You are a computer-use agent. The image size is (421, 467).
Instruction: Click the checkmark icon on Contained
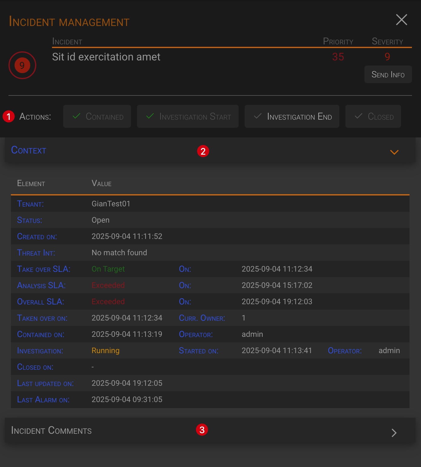coord(77,116)
